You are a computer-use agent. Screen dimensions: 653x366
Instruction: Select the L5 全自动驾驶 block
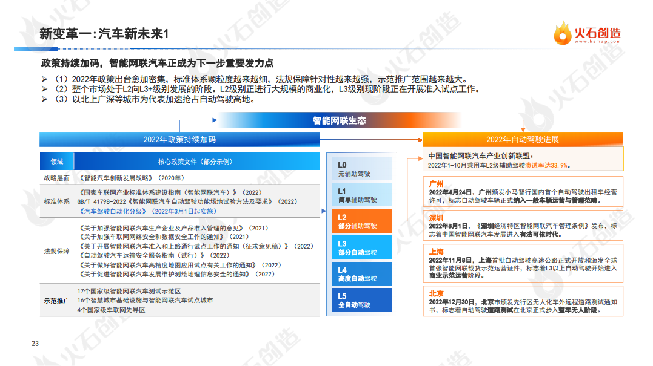[x=361, y=299]
